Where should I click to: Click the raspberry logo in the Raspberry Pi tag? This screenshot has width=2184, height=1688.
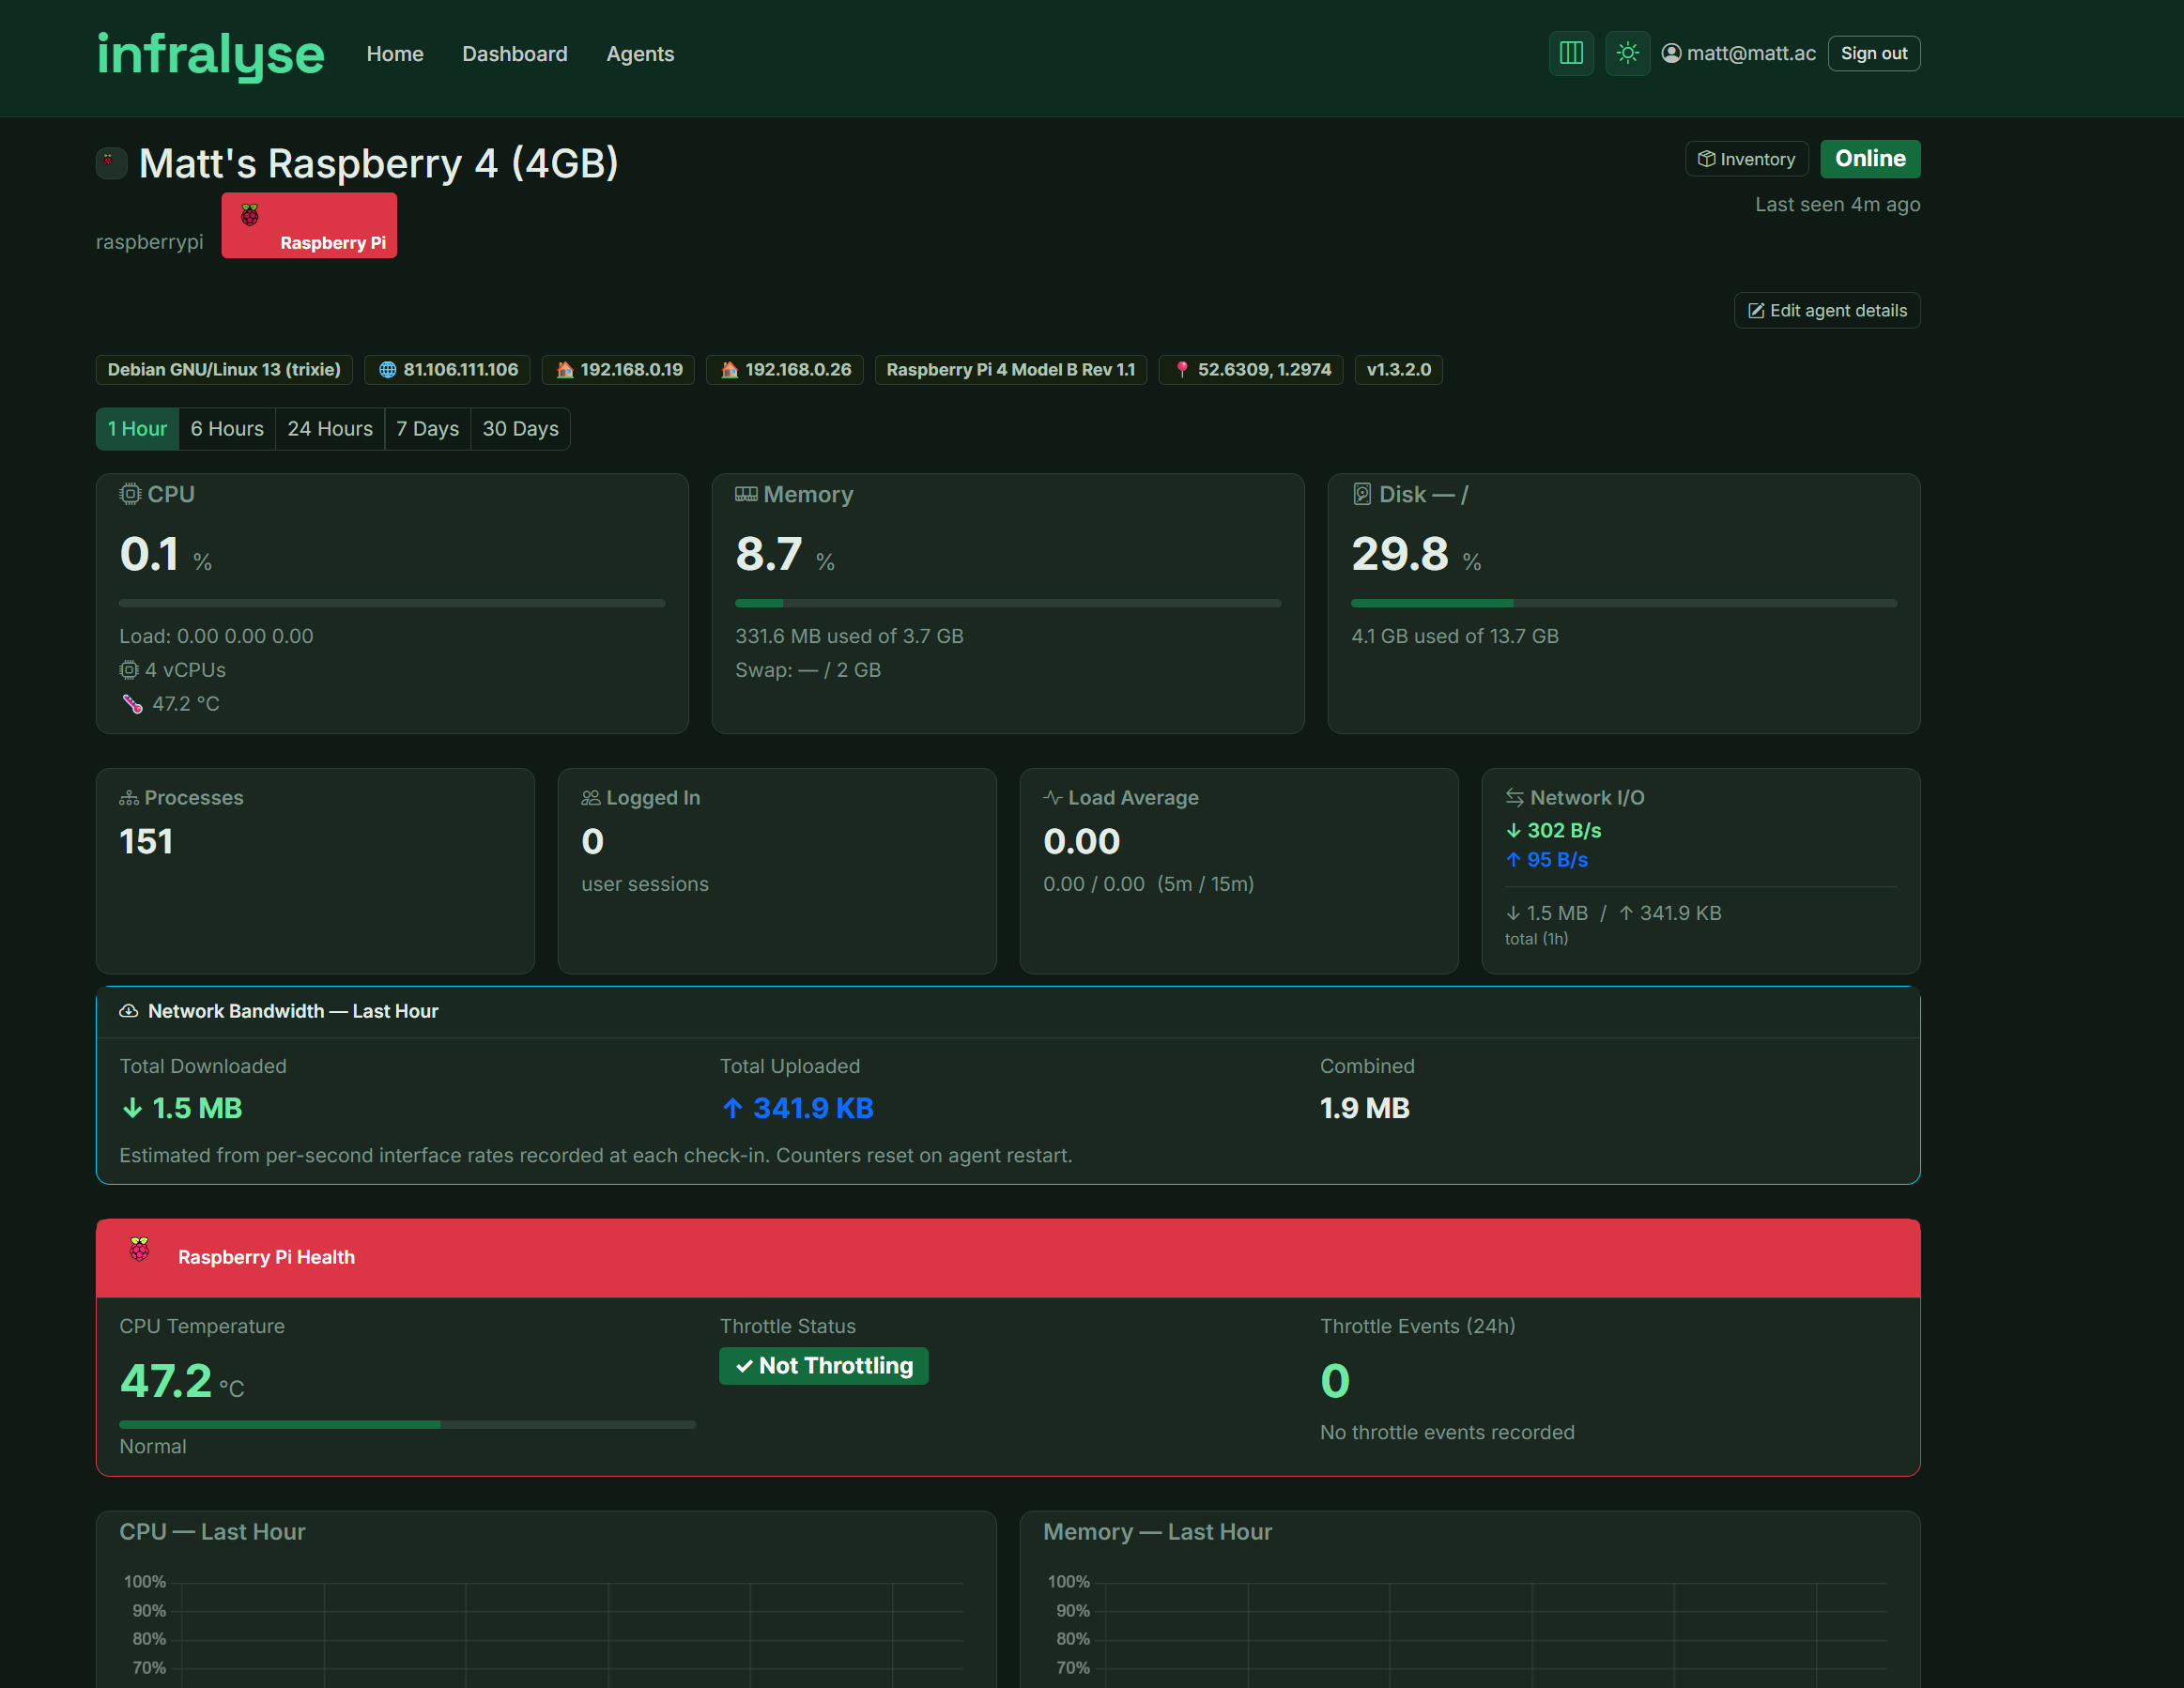point(250,214)
